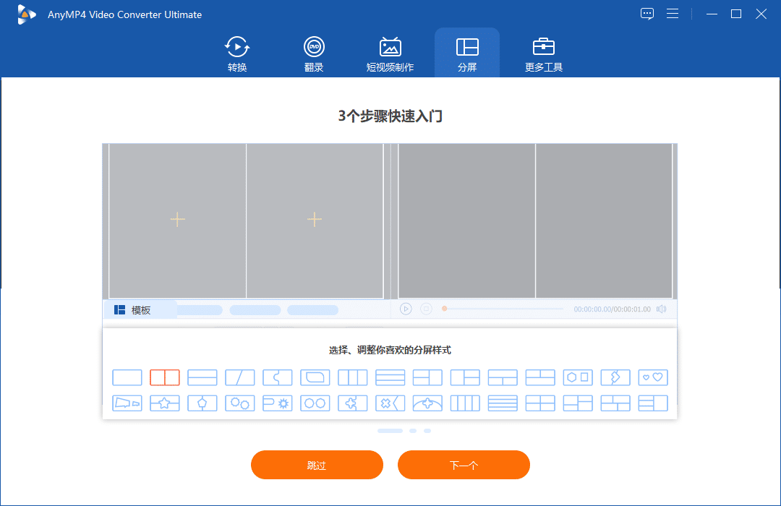Pick the four vertical columns template
781x506 pixels.
(x=465, y=403)
